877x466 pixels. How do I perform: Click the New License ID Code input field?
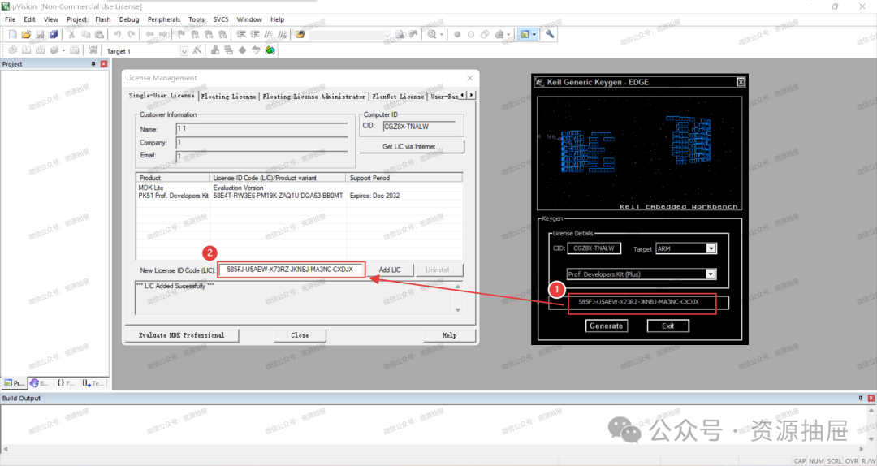291,270
